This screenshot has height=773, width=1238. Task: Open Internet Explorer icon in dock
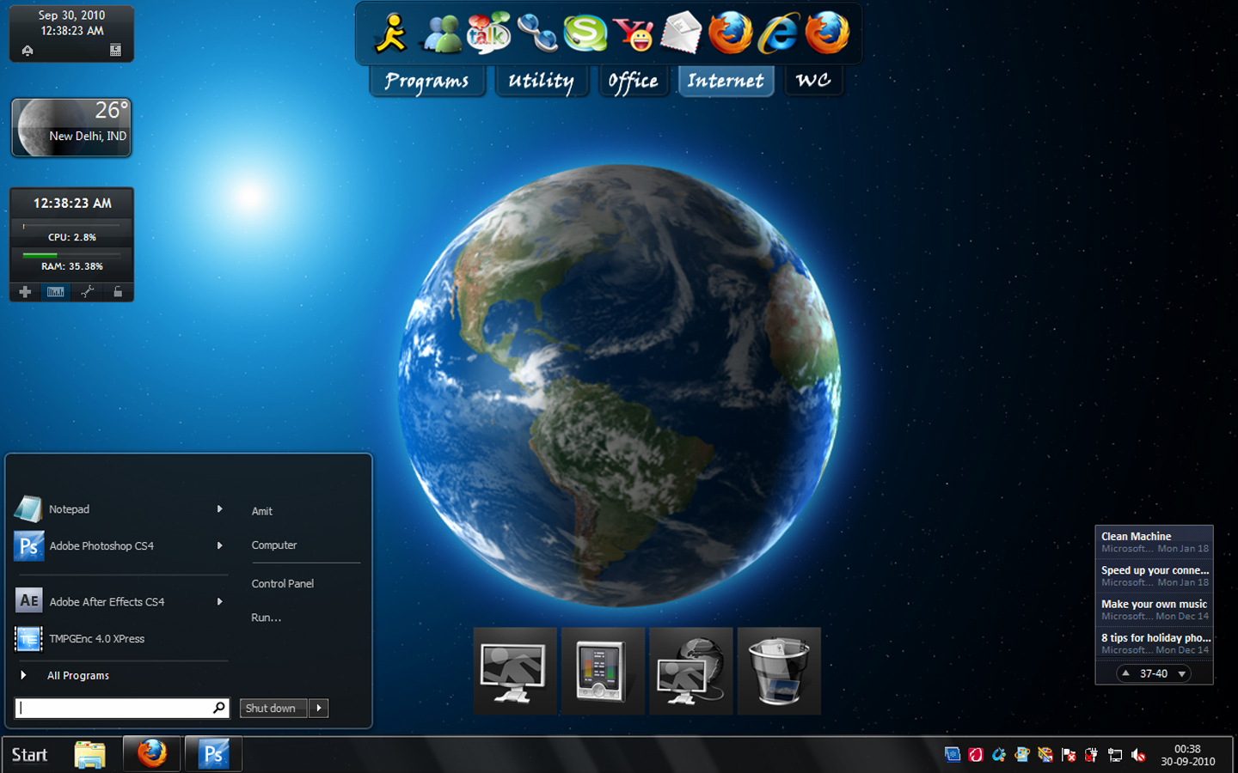coord(779,33)
